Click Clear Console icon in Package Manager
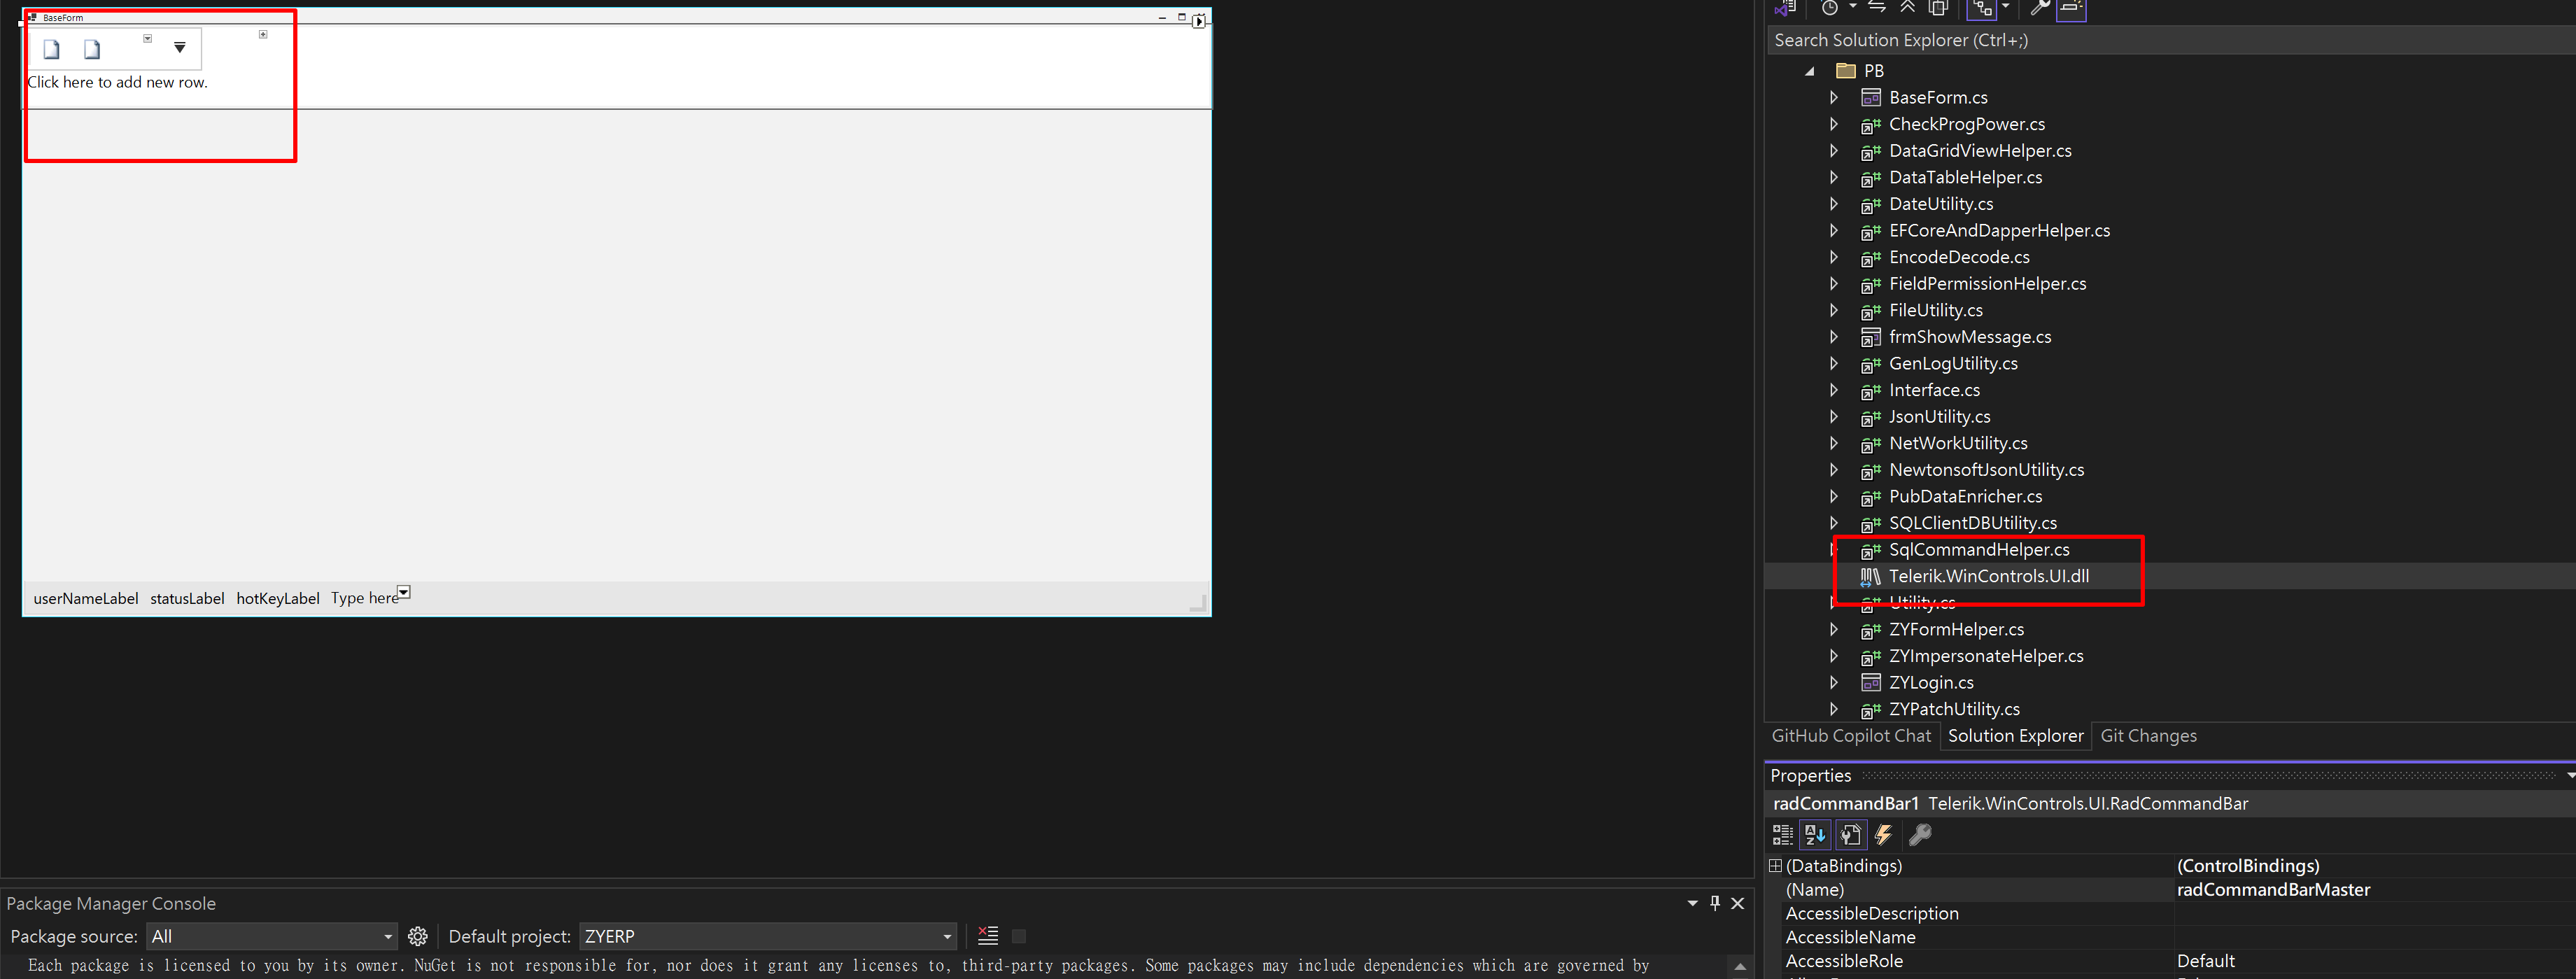2576x979 pixels. click(x=988, y=936)
